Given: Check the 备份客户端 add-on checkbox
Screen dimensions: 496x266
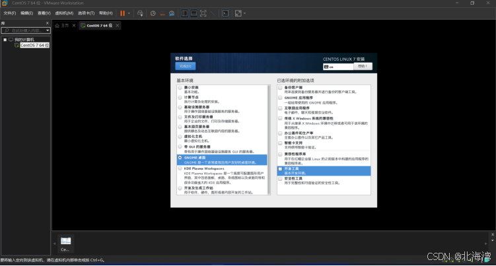Looking at the screenshot, I should point(280,88).
